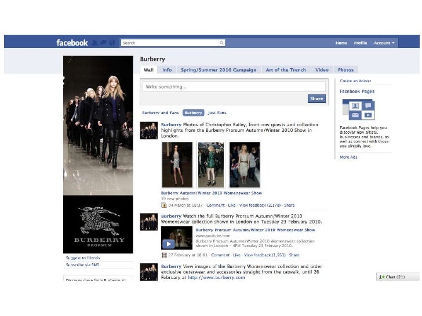This screenshot has width=422, height=316.
Task: Click the www.youtube.com text
Action: tap(213, 236)
